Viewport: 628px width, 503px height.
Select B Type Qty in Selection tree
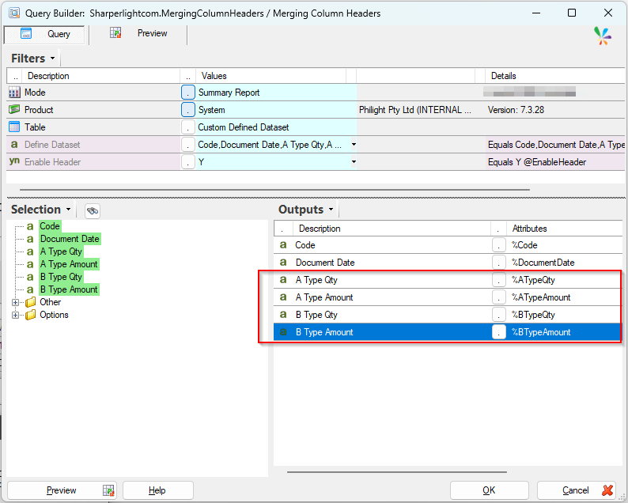click(61, 277)
